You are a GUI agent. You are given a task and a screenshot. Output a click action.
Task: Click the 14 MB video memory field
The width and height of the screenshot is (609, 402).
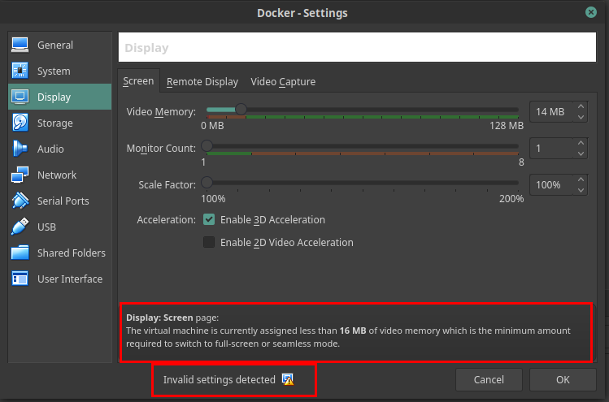(x=550, y=112)
